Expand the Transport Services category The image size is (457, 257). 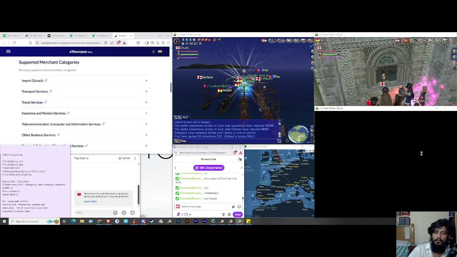tap(146, 91)
